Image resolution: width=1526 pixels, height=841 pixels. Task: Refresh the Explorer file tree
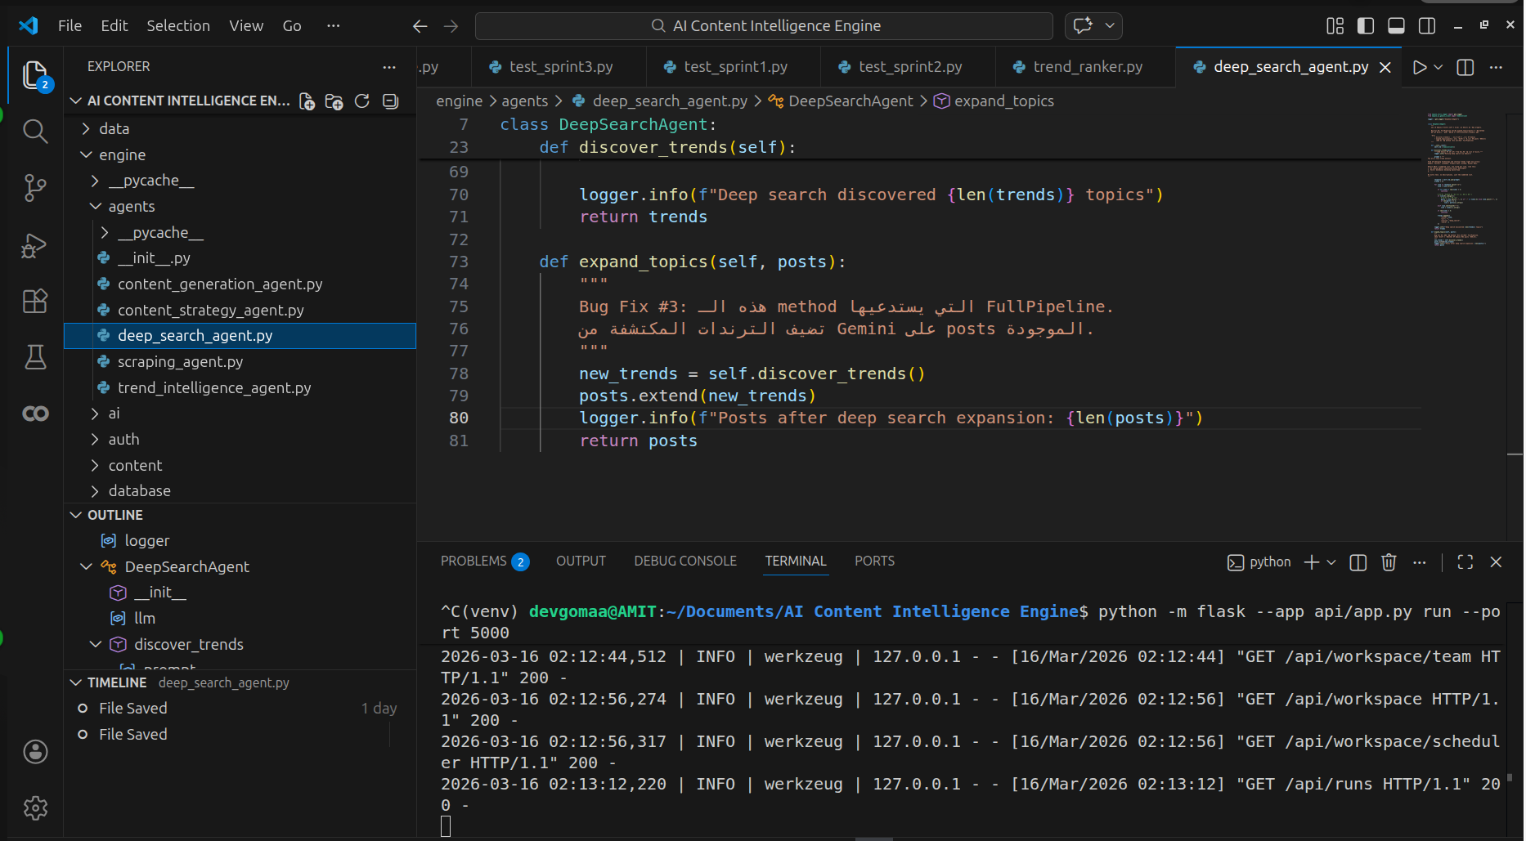(362, 101)
